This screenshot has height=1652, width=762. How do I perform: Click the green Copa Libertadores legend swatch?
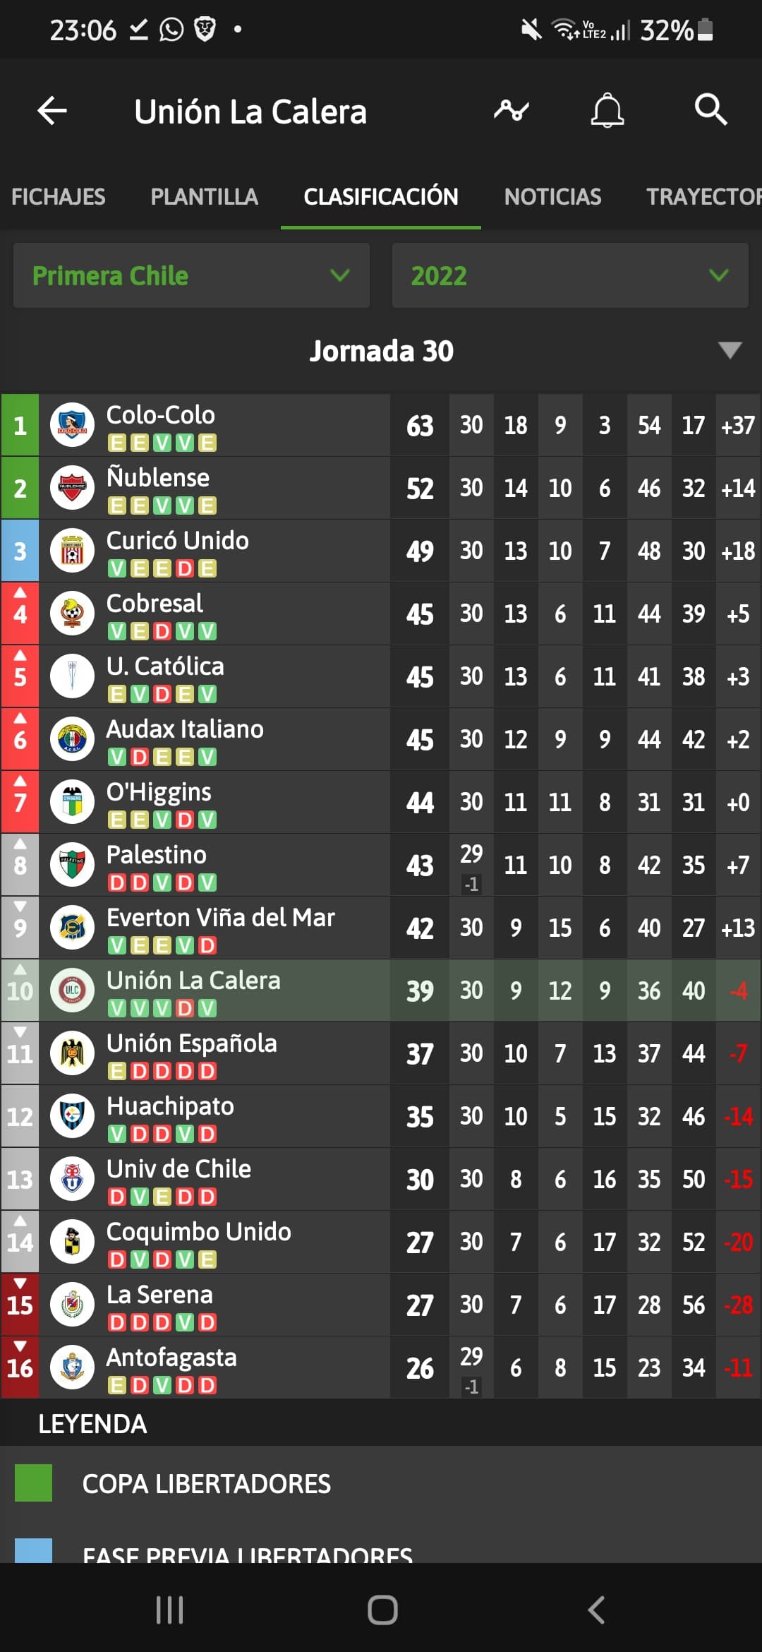tap(33, 1483)
